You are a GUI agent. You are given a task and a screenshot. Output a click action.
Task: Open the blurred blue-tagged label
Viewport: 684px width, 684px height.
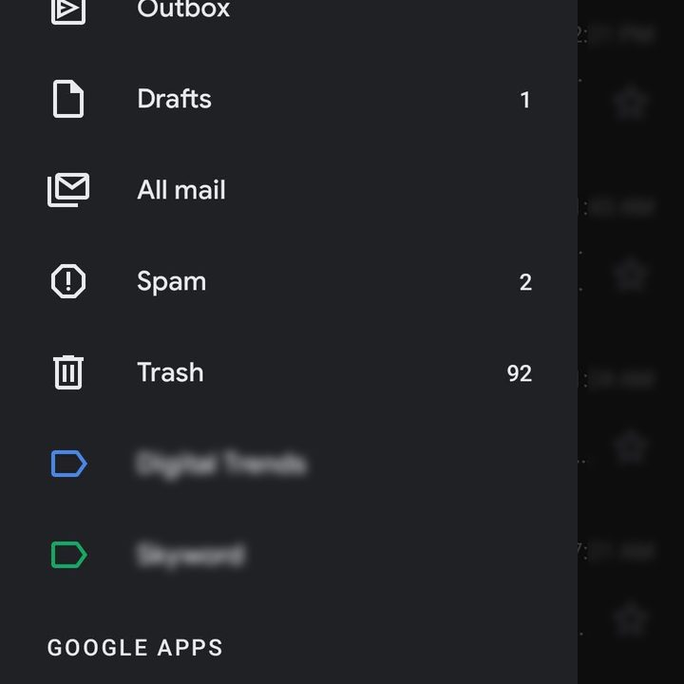220,464
